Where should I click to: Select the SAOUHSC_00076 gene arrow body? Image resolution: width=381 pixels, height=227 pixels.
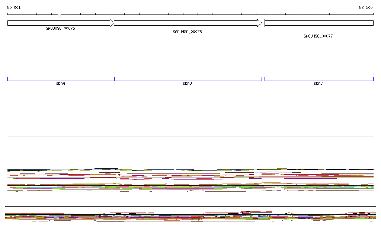186,23
